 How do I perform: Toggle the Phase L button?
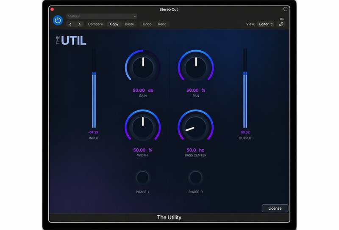point(143,178)
